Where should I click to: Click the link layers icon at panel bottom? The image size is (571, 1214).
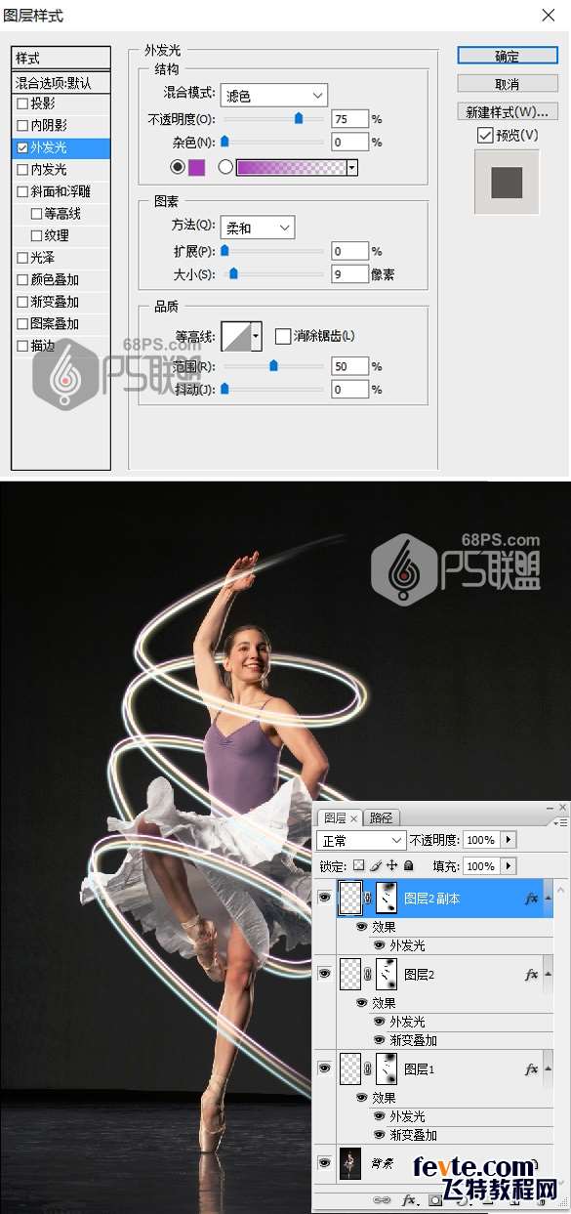[382, 1199]
